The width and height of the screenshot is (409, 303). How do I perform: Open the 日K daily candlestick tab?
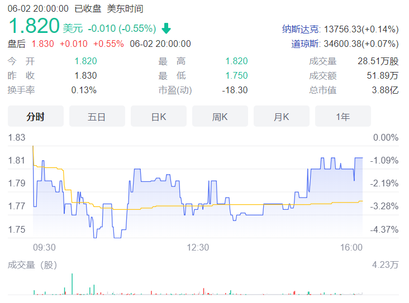159,116
